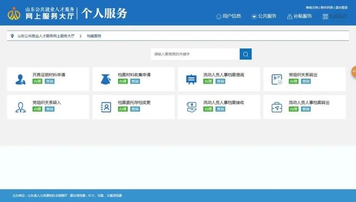This screenshot has height=202, width=356.
Task: Click the 档案服务 breadcrumb item
Action: pyautogui.click(x=94, y=36)
